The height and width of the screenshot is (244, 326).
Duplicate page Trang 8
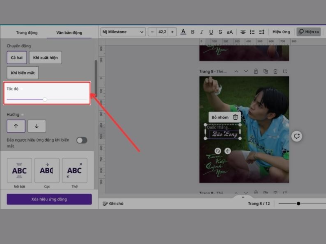pos(266,71)
